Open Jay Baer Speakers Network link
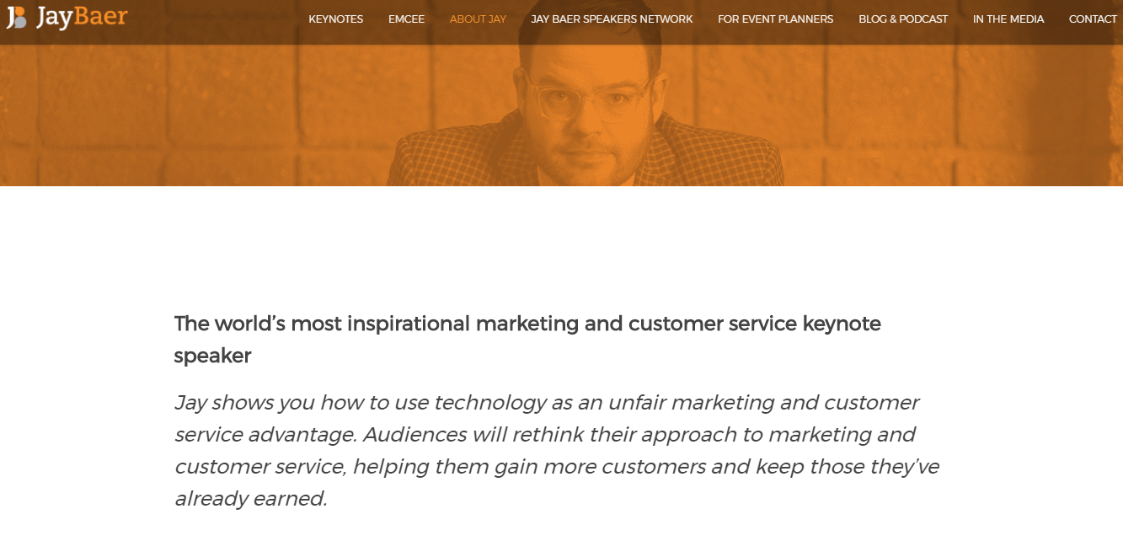Viewport: 1123px width, 541px height. click(612, 19)
